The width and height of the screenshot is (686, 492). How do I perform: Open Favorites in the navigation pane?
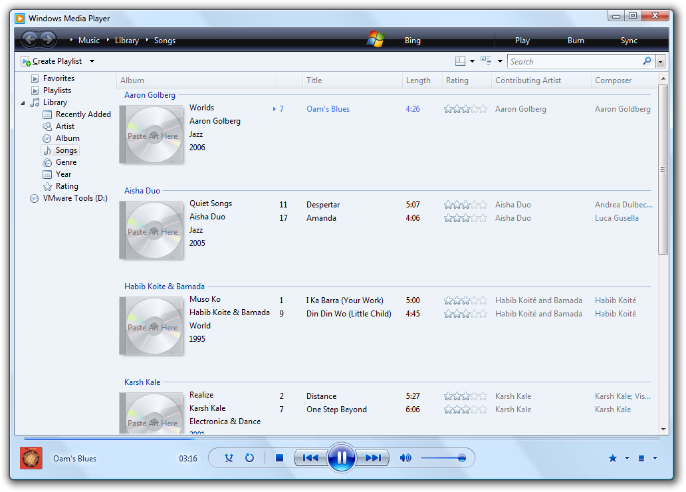58,78
